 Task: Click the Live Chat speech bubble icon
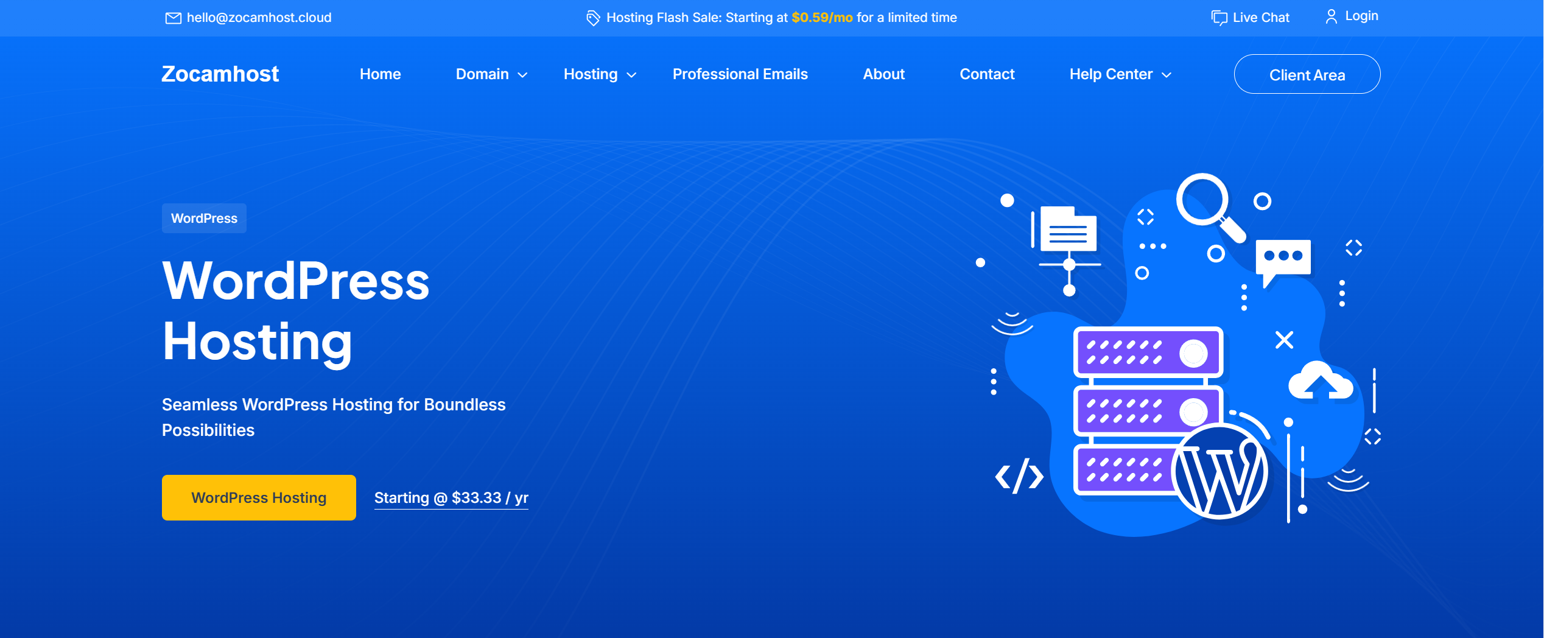(1219, 18)
